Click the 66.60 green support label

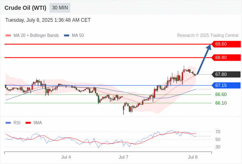click(221, 94)
